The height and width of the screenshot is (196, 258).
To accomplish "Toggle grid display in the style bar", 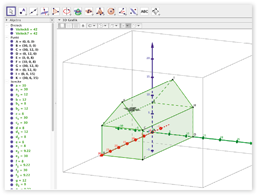I will point(69,26).
